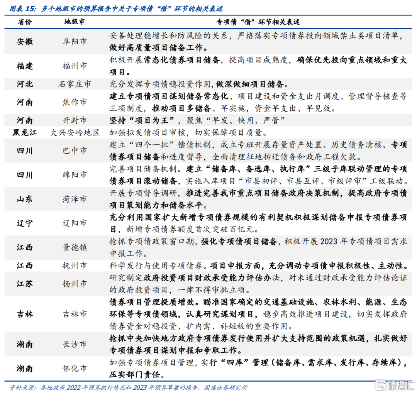The height and width of the screenshot is (394, 417).
Task: Click the text '债券项目管理提质增效'
Action: click(x=152, y=302)
